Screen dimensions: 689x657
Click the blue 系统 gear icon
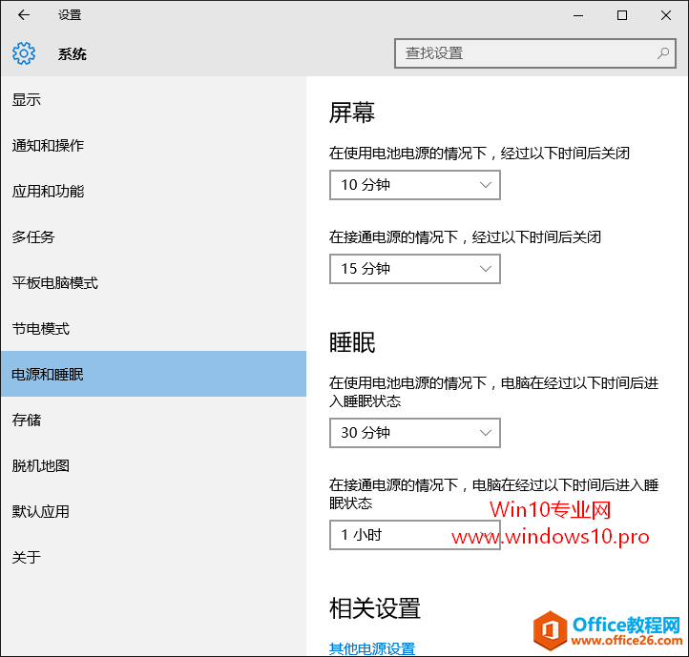click(x=24, y=53)
